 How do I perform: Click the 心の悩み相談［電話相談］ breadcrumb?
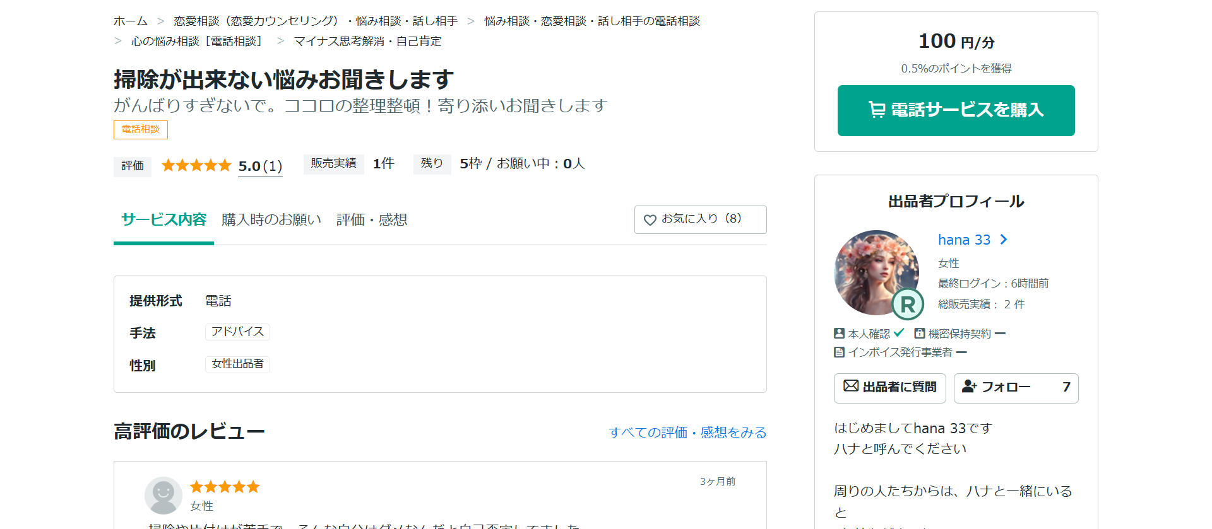pyautogui.click(x=198, y=42)
